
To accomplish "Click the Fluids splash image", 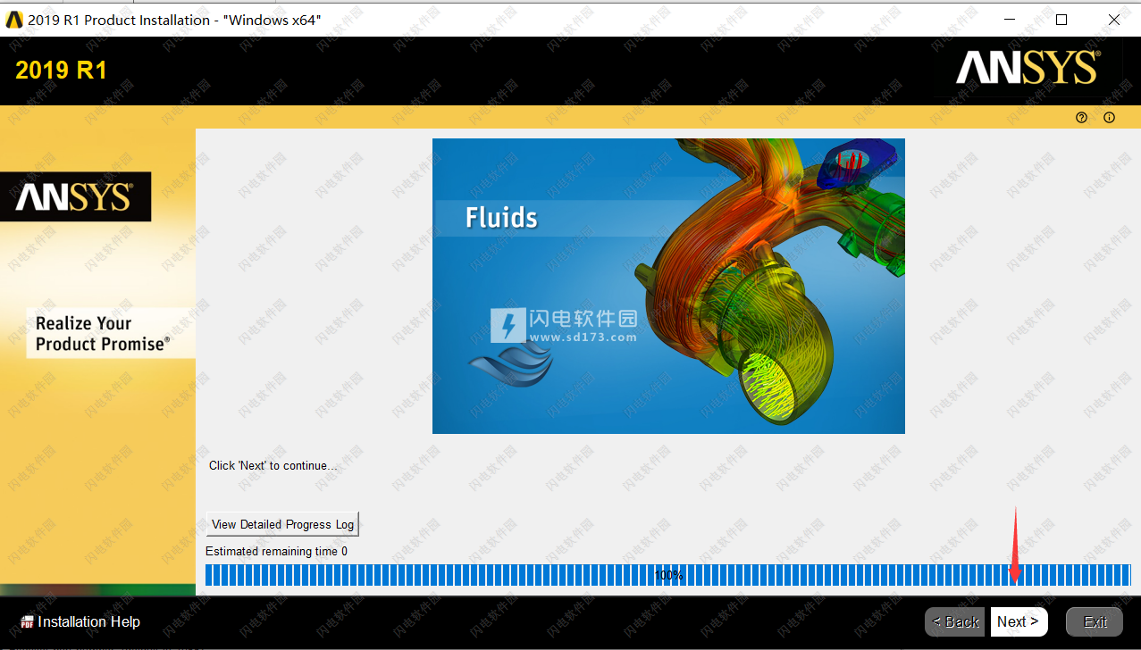I will (x=668, y=286).
